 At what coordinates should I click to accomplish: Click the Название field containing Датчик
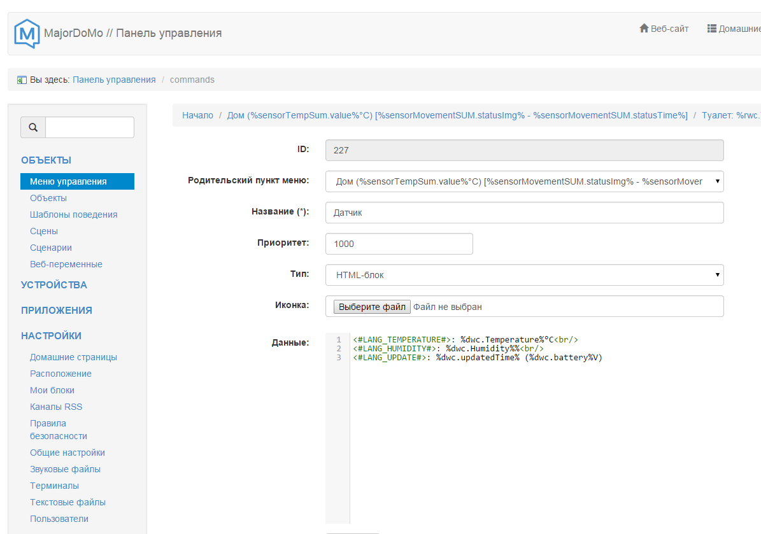pos(524,213)
